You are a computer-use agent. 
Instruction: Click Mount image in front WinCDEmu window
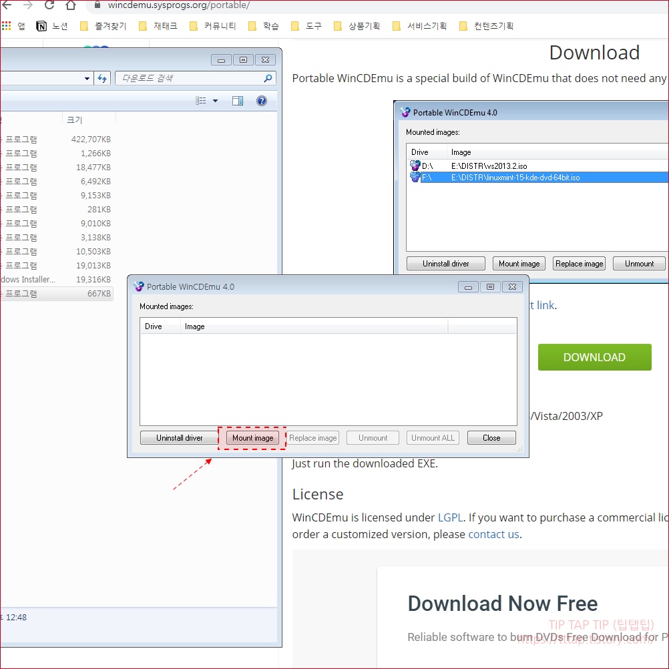click(252, 438)
